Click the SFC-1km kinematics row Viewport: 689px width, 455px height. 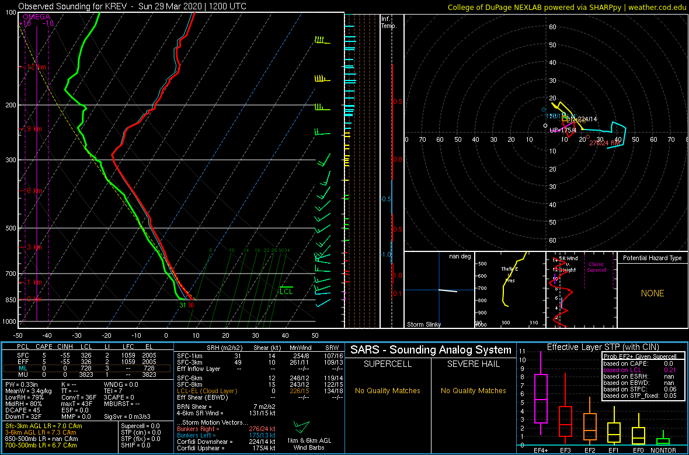258,355
